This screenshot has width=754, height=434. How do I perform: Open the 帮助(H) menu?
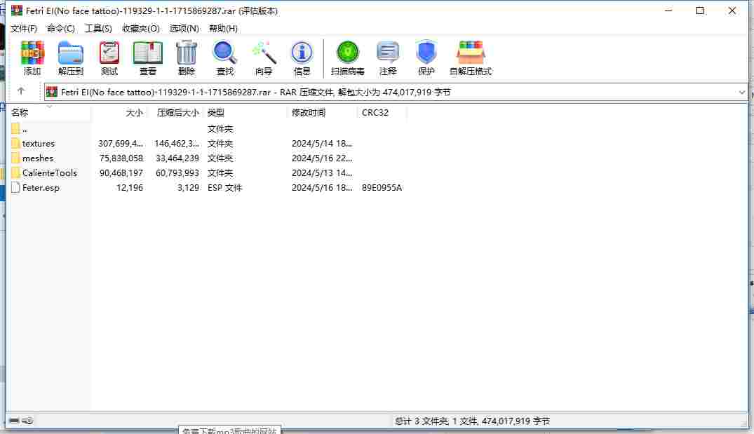coord(223,28)
